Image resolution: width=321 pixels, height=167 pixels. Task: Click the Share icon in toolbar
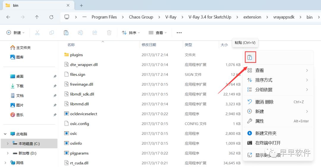coord(95,33)
